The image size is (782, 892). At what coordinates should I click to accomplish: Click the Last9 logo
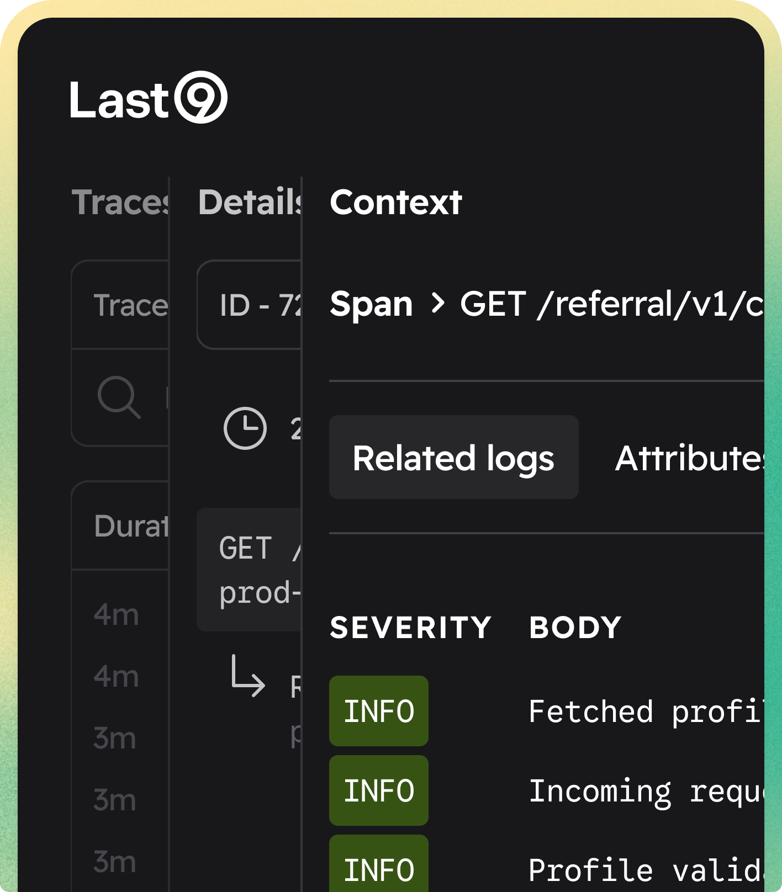pyautogui.click(x=148, y=98)
